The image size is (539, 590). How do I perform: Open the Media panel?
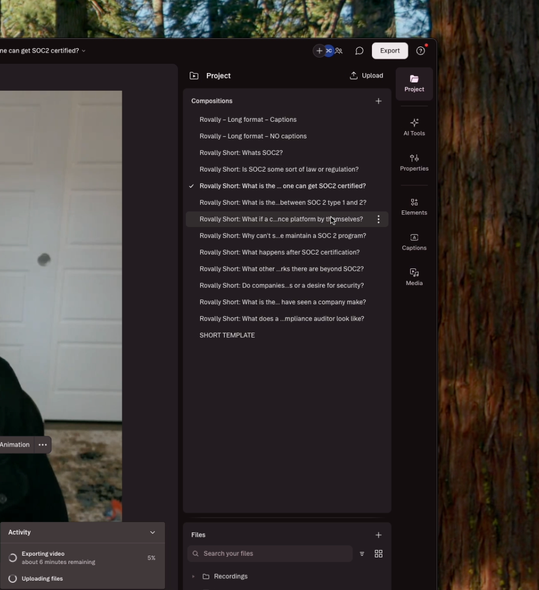[414, 277]
